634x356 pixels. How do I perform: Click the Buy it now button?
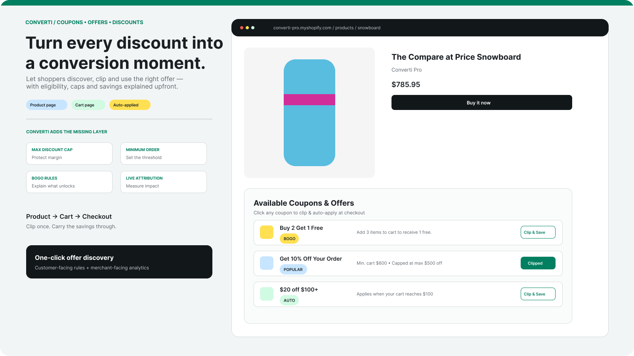[482, 102]
